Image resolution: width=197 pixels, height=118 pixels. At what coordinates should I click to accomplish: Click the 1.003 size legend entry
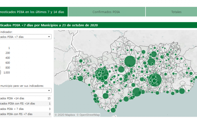point(5,73)
